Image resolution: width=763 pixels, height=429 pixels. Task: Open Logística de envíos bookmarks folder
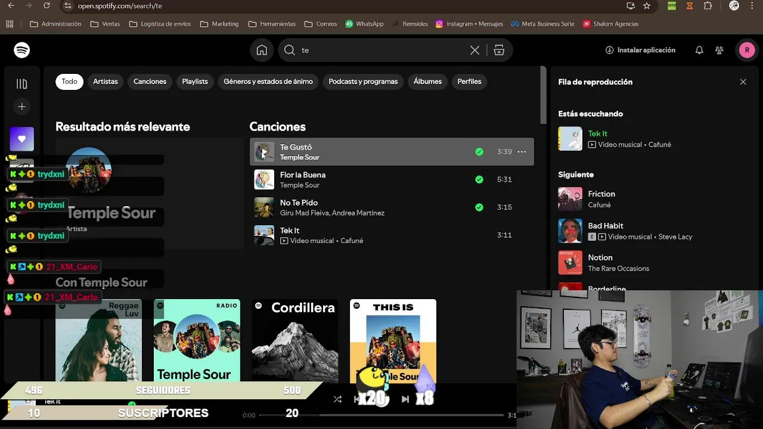[160, 24]
